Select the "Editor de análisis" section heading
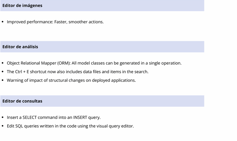This screenshot has width=237, height=141. click(102, 47)
